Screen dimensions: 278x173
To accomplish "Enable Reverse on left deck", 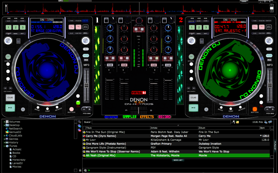I will [57, 107].
